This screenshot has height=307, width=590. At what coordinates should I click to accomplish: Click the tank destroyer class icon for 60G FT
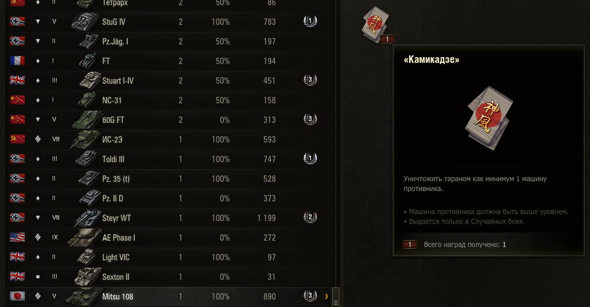pyautogui.click(x=38, y=119)
